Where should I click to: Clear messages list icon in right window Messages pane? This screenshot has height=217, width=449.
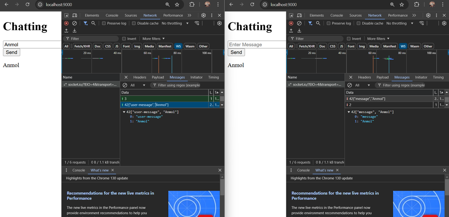[x=349, y=85]
